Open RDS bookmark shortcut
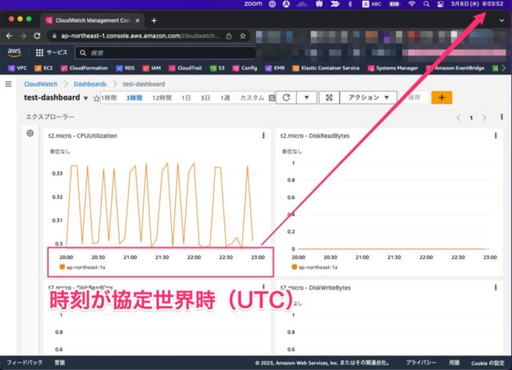Screen dimensions: 512x370 click(x=126, y=68)
